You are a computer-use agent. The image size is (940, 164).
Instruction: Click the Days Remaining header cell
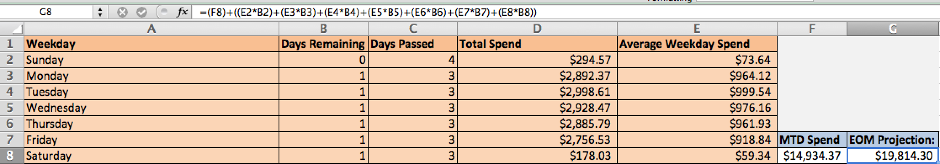[323, 44]
